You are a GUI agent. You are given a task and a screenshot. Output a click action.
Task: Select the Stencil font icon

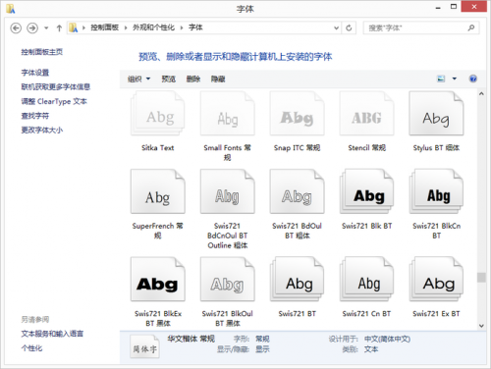click(x=366, y=113)
